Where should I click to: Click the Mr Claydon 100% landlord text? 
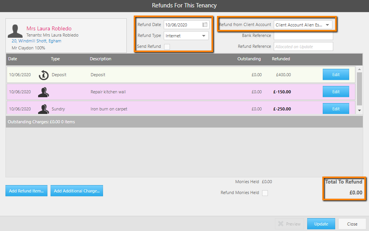click(28, 48)
